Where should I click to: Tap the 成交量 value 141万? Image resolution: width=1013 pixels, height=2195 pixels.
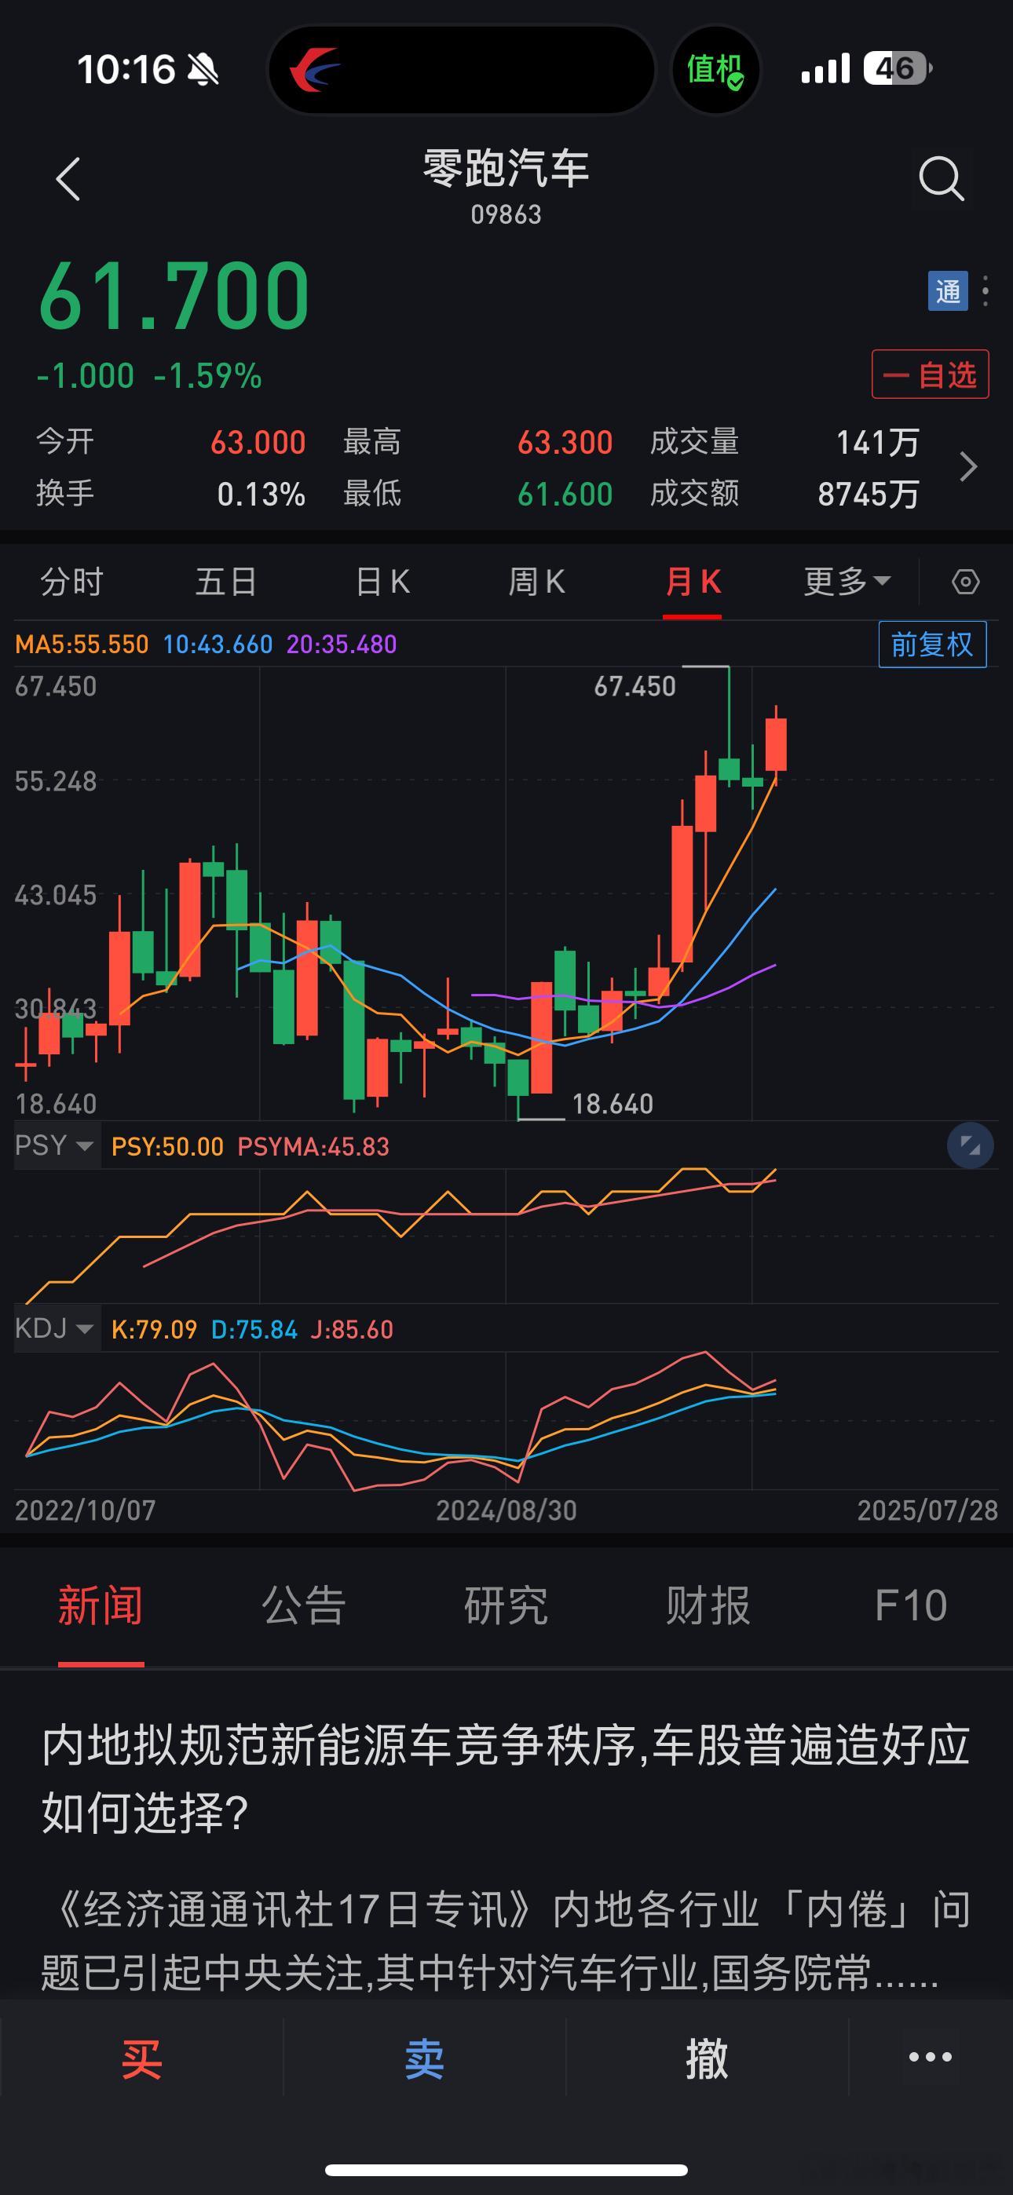pyautogui.click(x=877, y=442)
